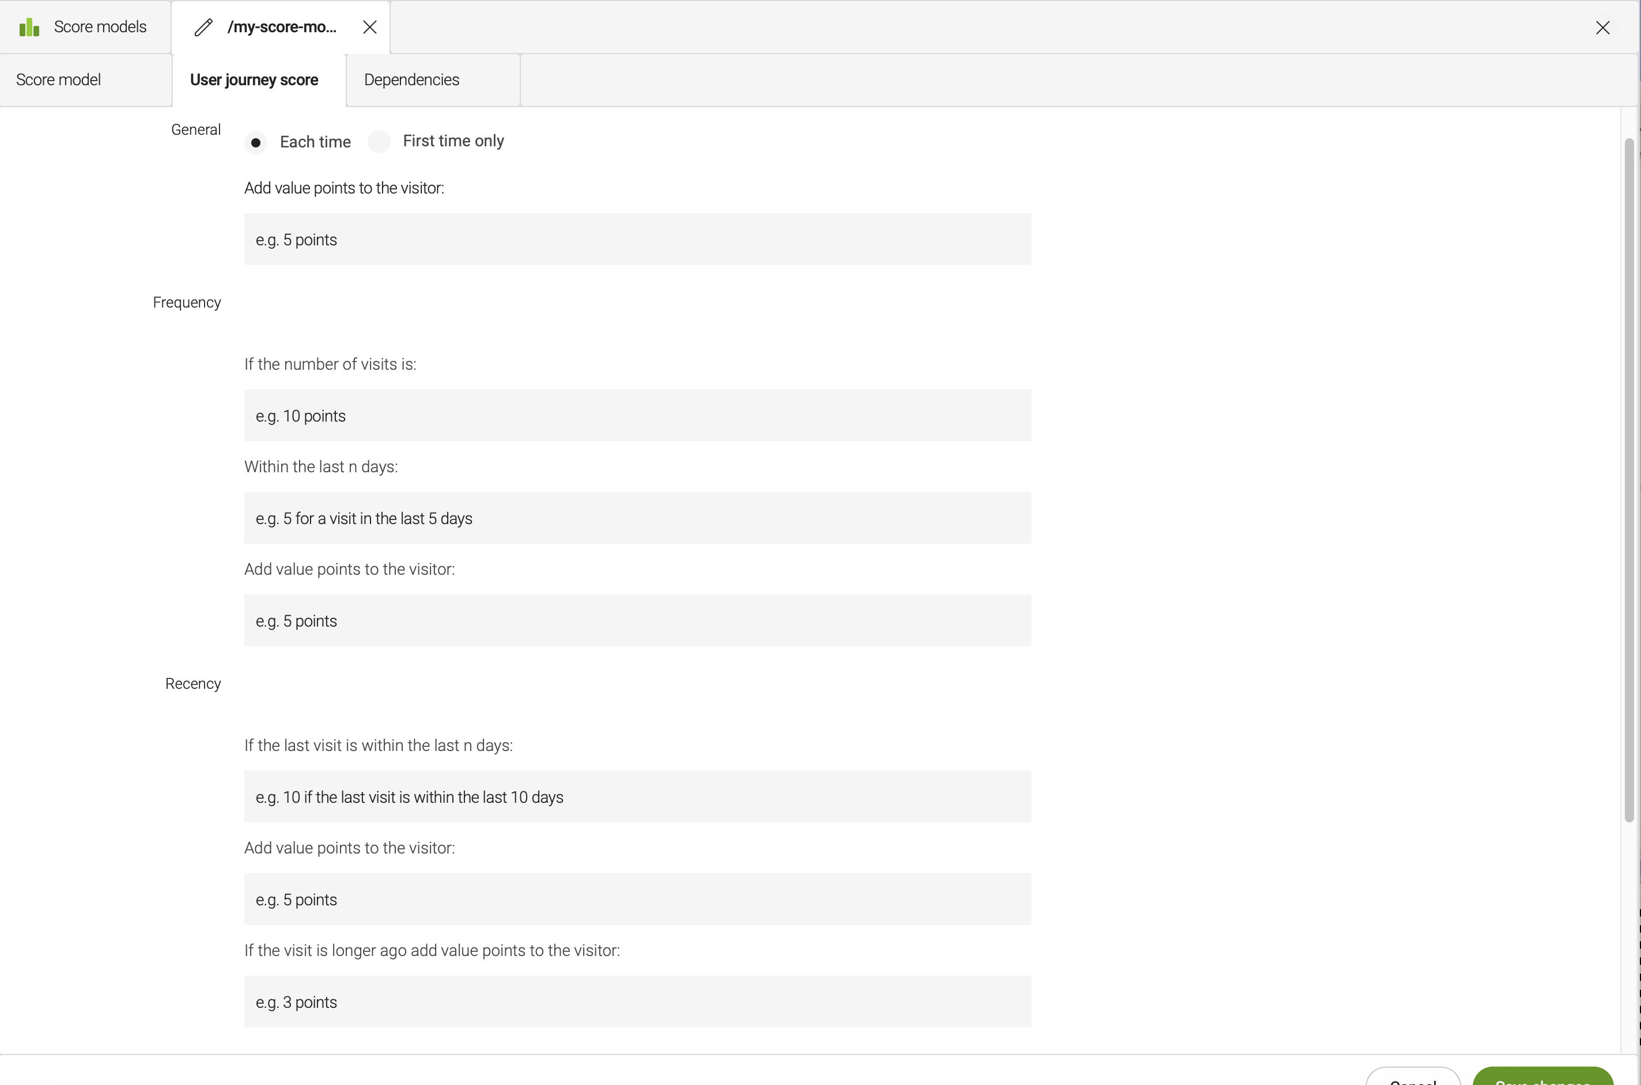Click the green bar chart Score models icon
1641x1085 pixels.
(x=29, y=28)
